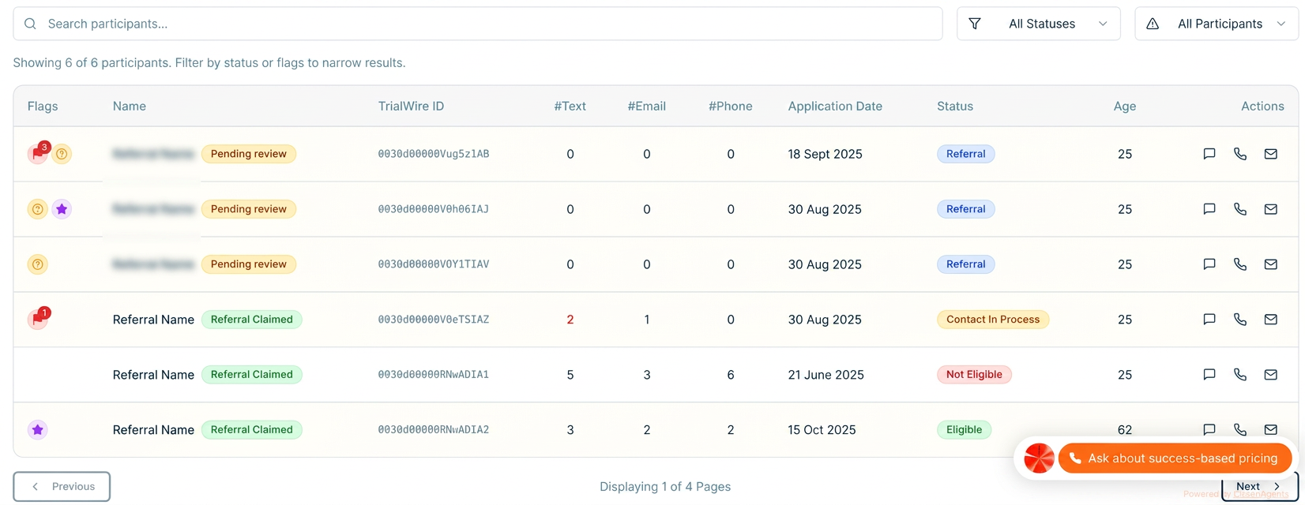Open the All Participants flag filter dropdown
Viewport: 1305px width, 505px height.
pyautogui.click(x=1217, y=24)
